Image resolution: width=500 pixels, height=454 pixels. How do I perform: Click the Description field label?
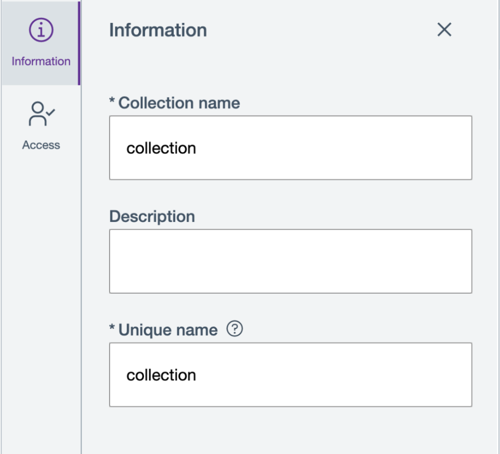152,217
